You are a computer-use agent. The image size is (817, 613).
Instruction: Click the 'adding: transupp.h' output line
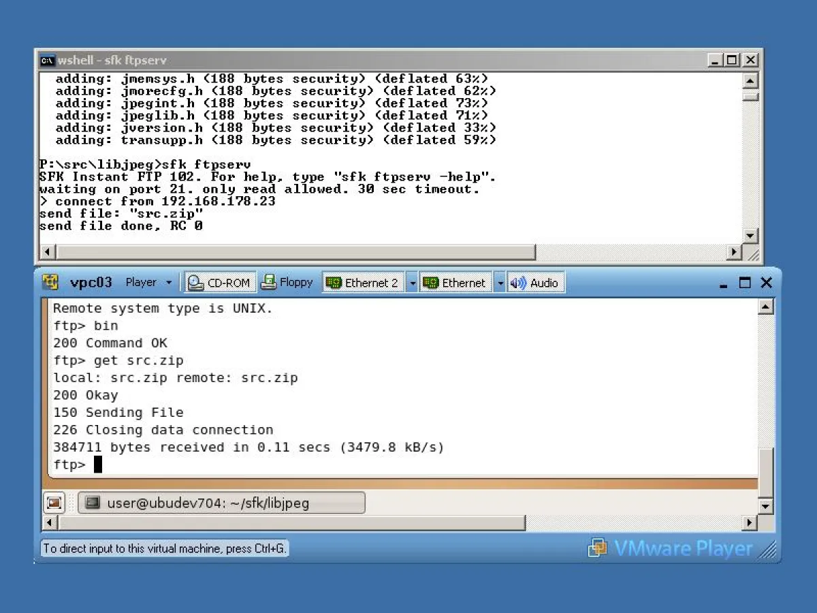click(276, 140)
